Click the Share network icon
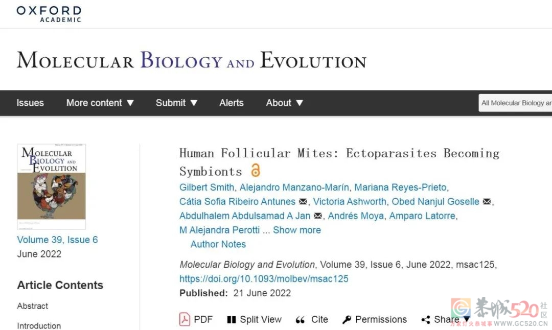This screenshot has height=330, width=552. pos(426,319)
